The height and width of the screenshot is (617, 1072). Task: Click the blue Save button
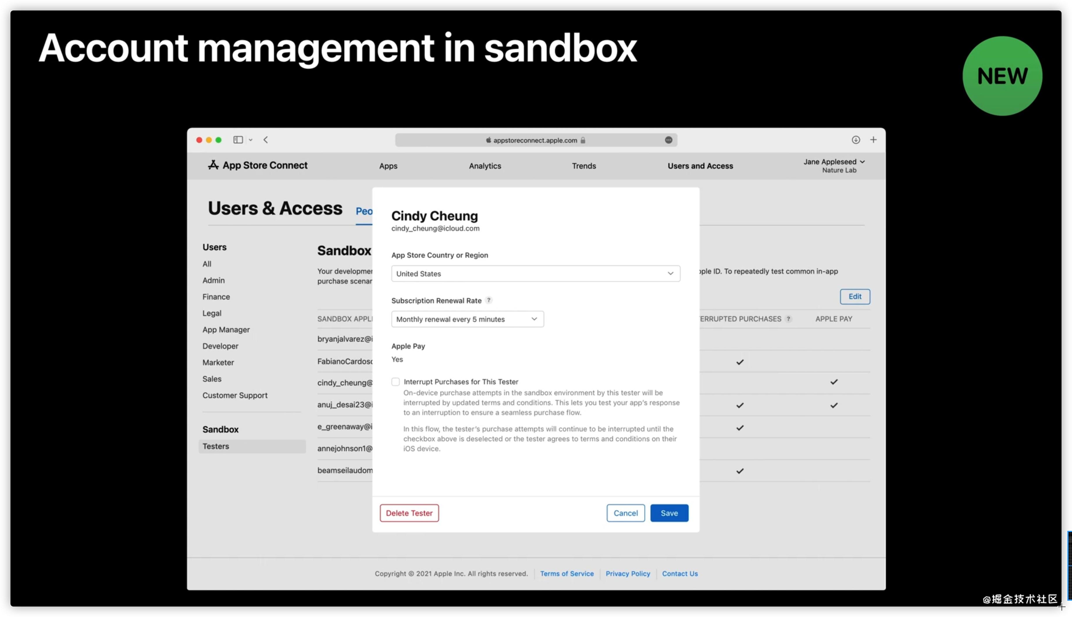pos(669,513)
